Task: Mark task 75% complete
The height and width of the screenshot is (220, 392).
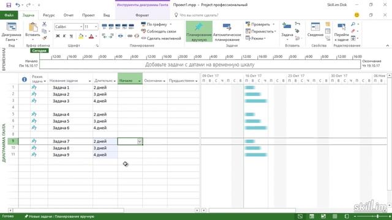Action: (x=124, y=26)
